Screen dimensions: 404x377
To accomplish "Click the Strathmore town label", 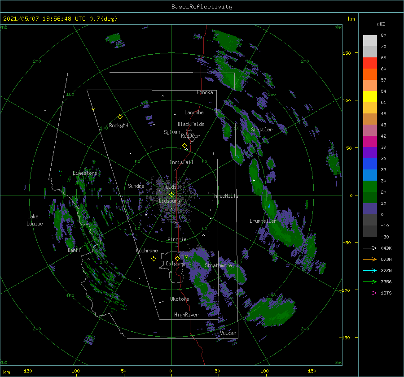I will click(218, 265).
